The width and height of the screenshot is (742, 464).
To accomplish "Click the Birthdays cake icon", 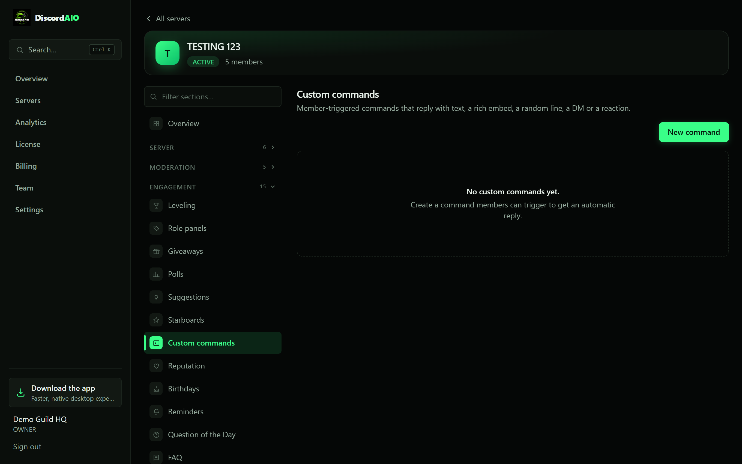I will [x=156, y=389].
